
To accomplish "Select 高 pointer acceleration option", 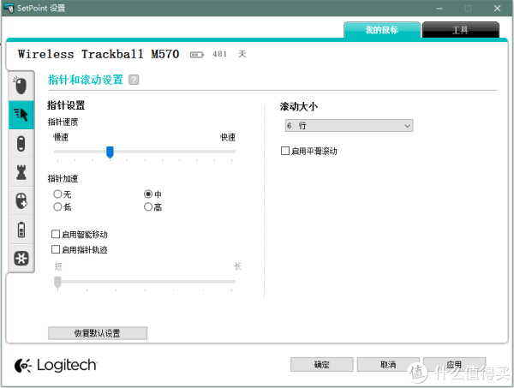I will (x=148, y=207).
